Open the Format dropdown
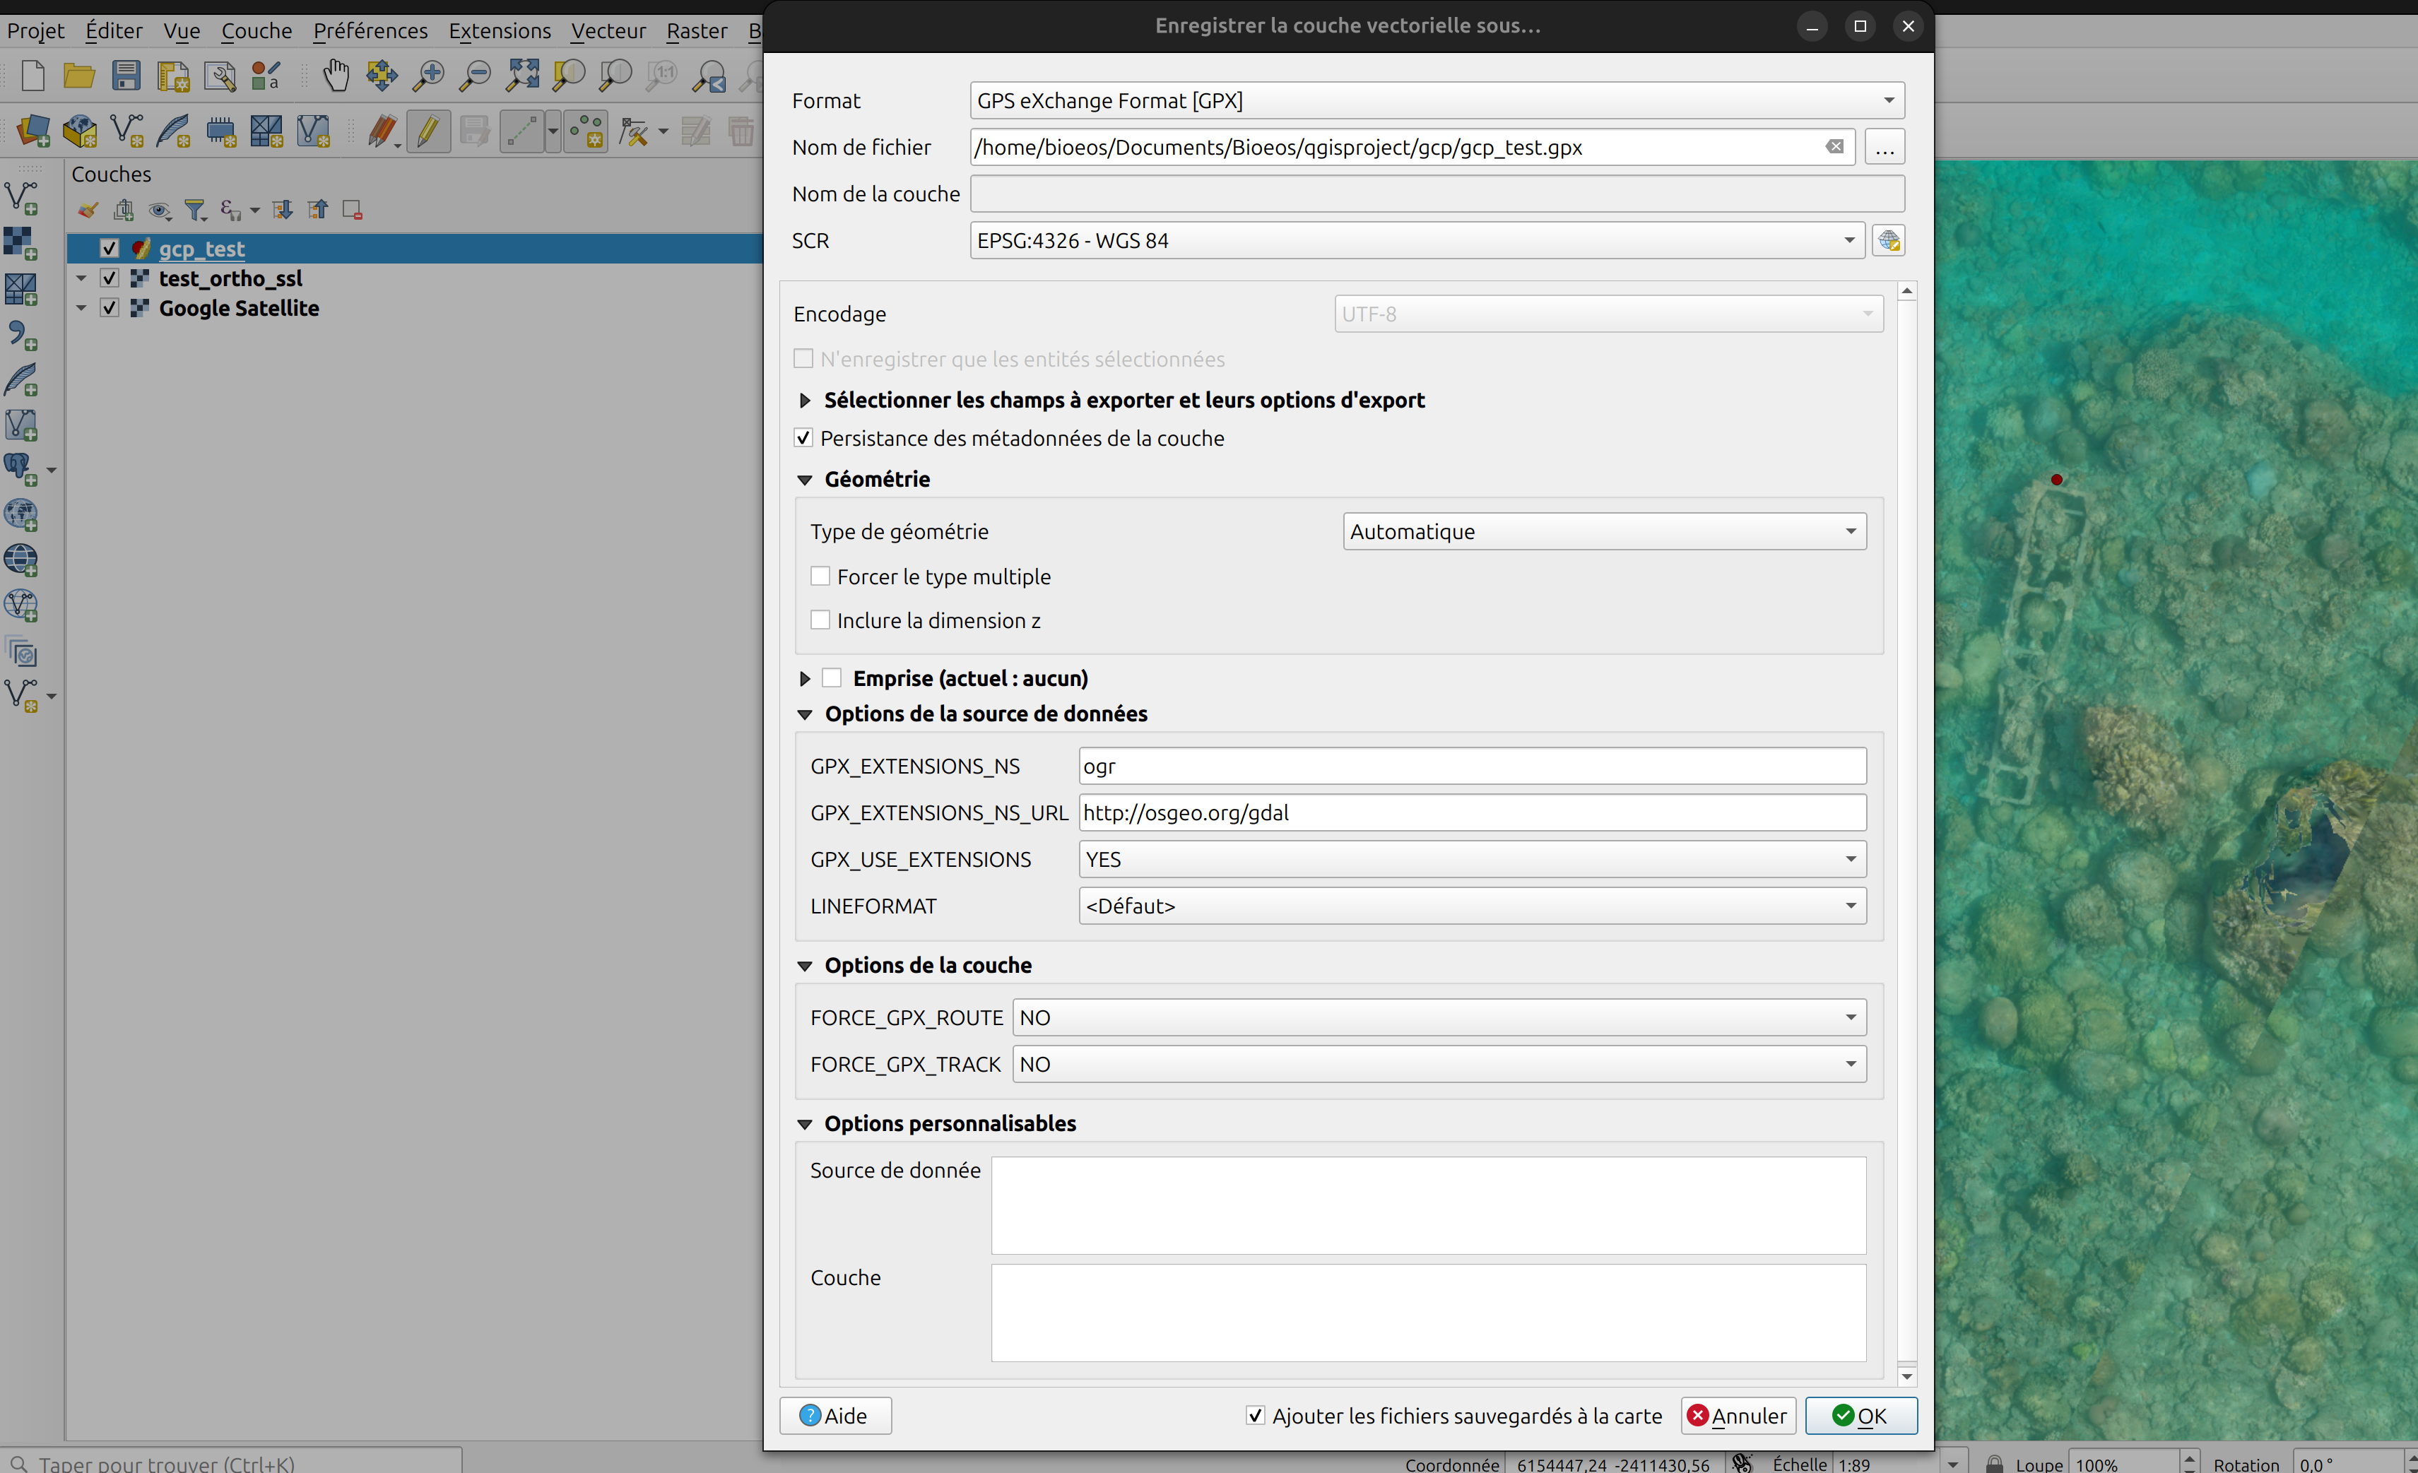This screenshot has width=2418, height=1473. point(1437,101)
